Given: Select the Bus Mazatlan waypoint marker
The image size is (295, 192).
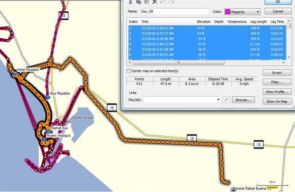Looking at the screenshot, I should coord(48,98).
